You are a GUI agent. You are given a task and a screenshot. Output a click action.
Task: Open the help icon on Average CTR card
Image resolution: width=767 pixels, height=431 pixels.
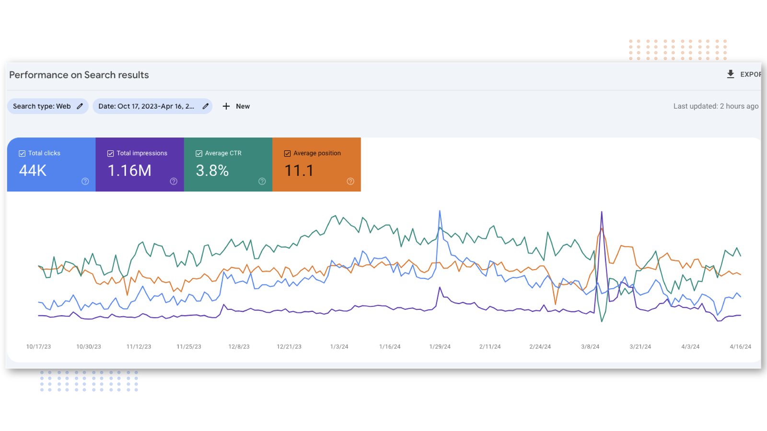click(x=262, y=181)
